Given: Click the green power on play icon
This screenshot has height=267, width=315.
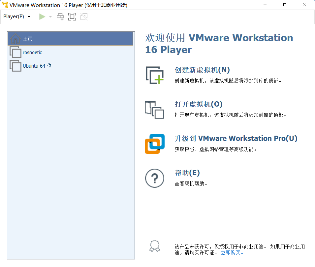Looking at the screenshot, I should click(42, 17).
